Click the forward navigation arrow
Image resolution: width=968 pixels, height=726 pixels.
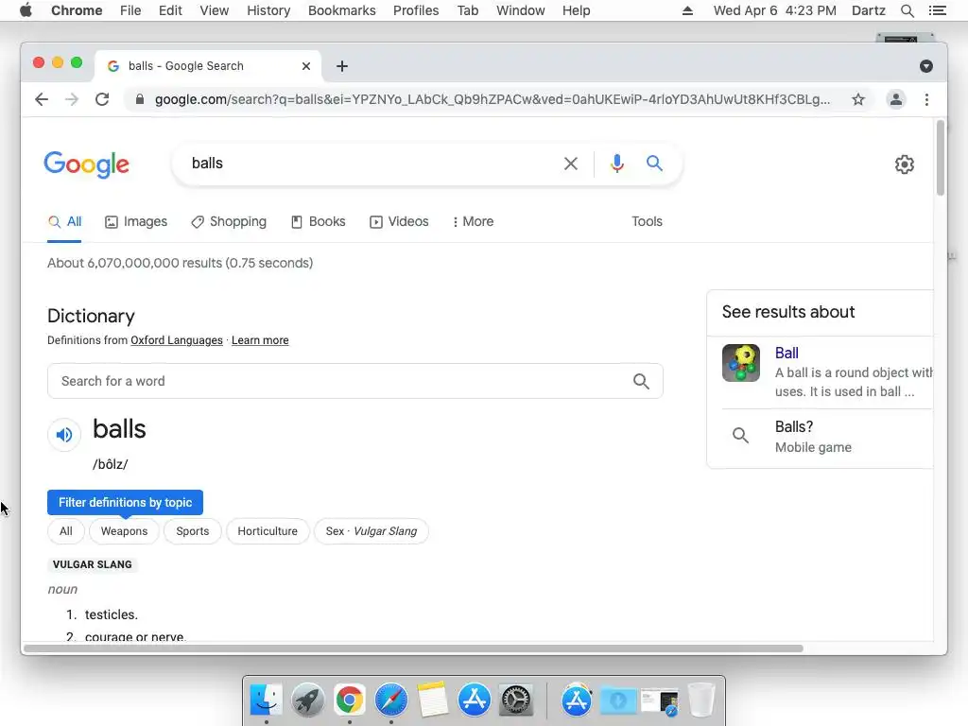click(72, 99)
